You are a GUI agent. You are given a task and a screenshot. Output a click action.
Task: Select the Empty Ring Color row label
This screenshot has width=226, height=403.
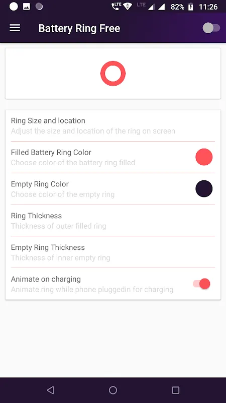[x=40, y=184]
